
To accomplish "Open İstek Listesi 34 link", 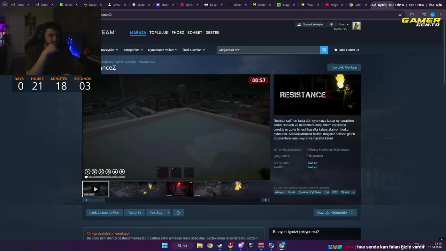I will coord(347,50).
